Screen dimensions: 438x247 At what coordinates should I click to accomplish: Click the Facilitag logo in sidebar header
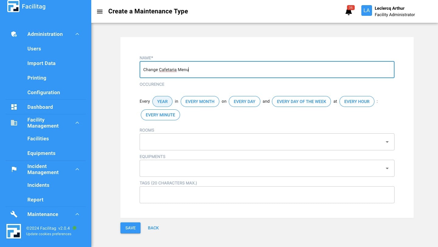click(x=13, y=6)
